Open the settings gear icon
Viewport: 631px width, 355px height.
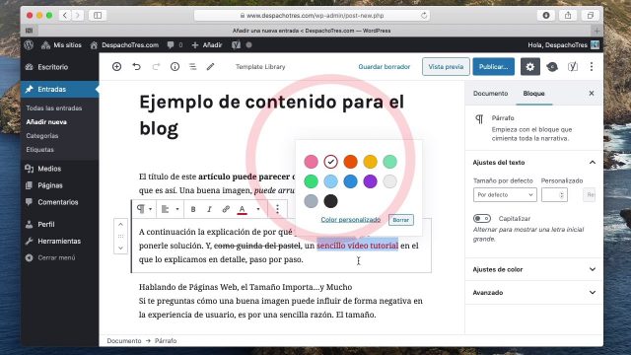click(x=530, y=67)
